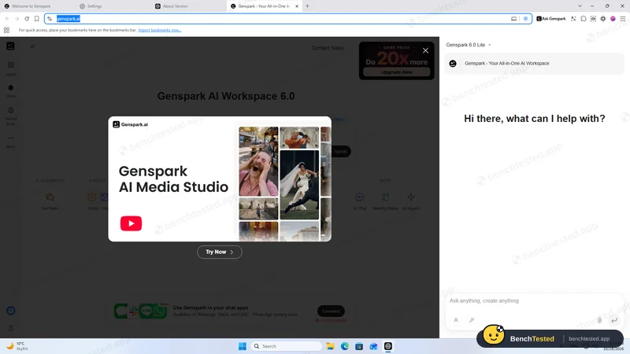Click the Ask anything chat input

click(x=534, y=301)
